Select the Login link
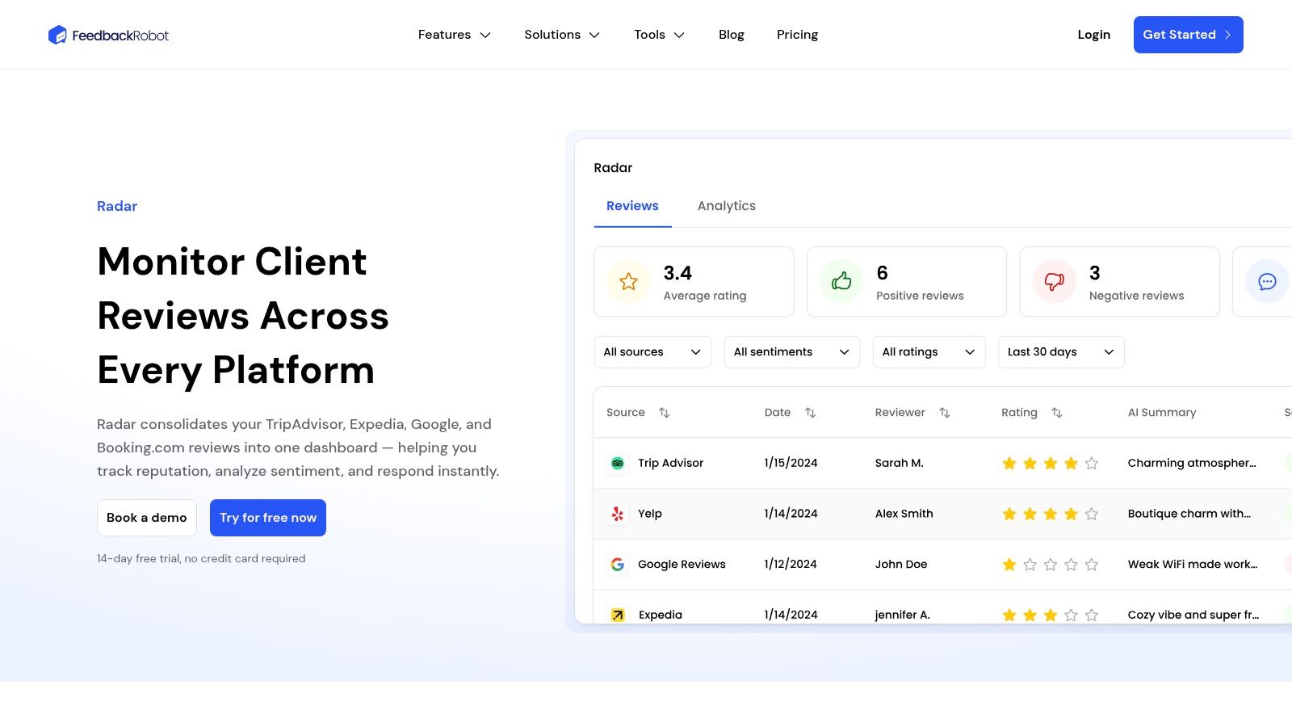This screenshot has width=1292, height=727. (1093, 34)
